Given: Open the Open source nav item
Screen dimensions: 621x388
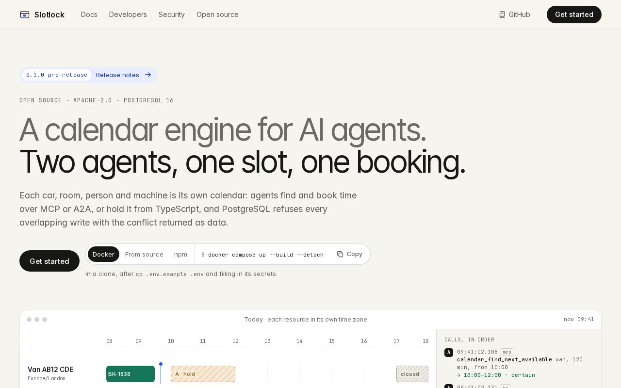Looking at the screenshot, I should (x=217, y=15).
